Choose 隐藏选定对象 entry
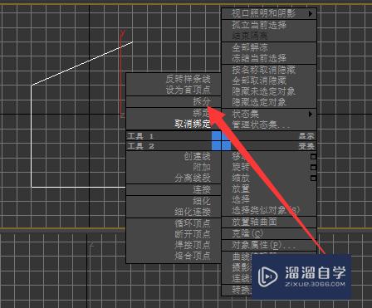 coord(259,103)
